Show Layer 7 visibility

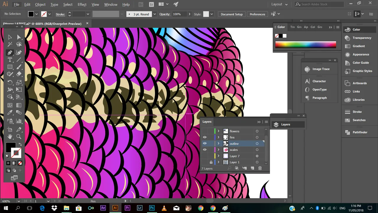[x=205, y=156]
